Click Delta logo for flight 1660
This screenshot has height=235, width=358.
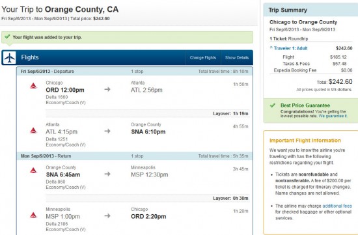coord(33,86)
